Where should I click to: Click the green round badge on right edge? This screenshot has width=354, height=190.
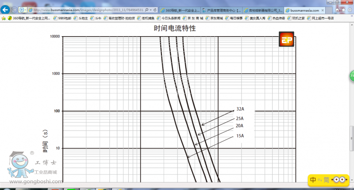point(352,76)
